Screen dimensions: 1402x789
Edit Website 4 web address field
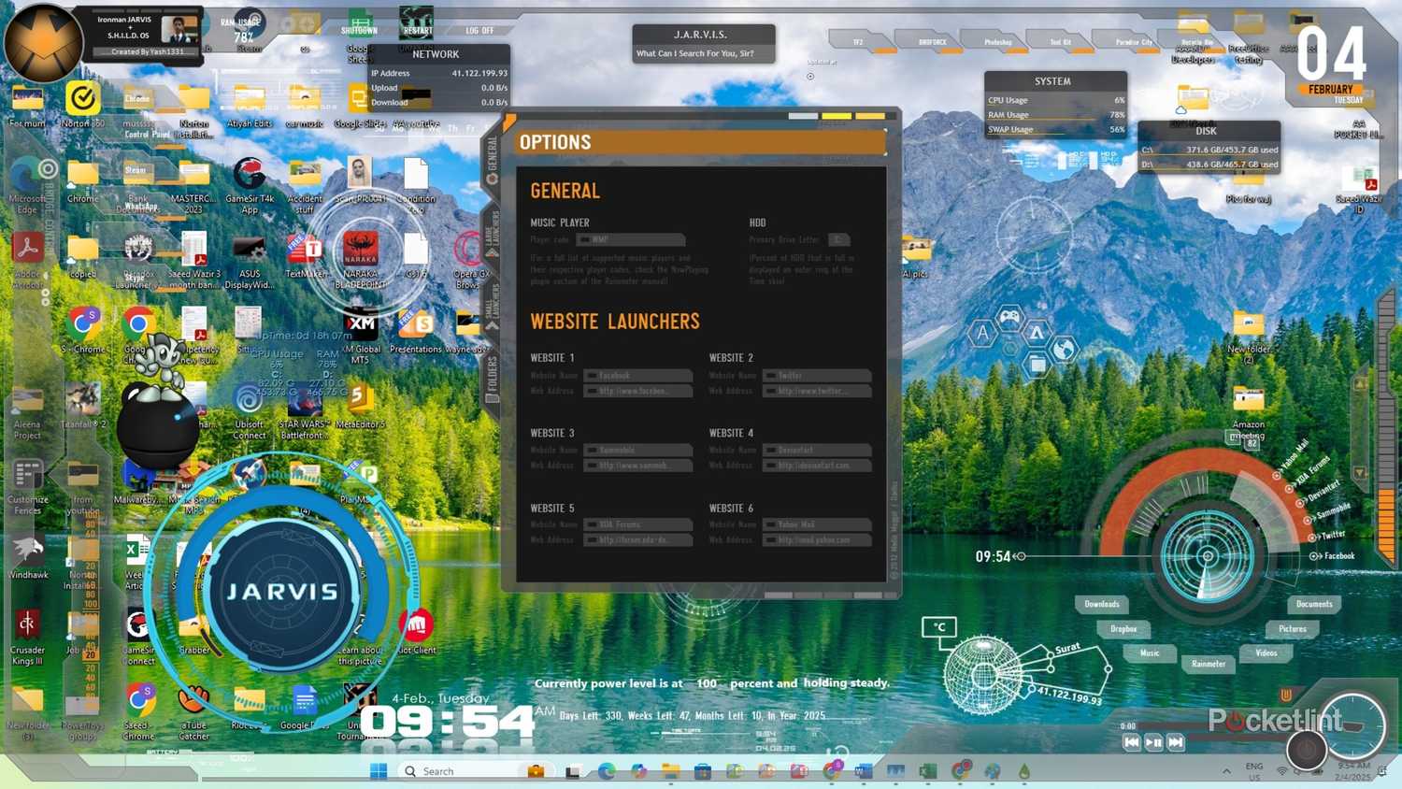click(817, 466)
